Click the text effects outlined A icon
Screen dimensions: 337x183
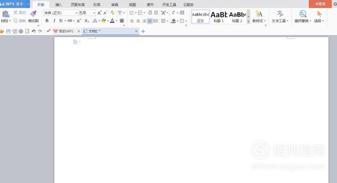[x=95, y=20]
